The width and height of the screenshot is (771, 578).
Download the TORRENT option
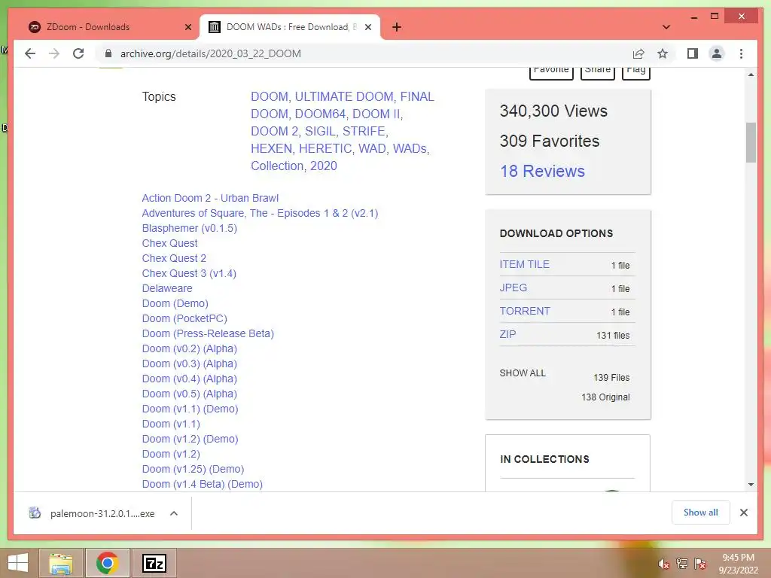[525, 311]
